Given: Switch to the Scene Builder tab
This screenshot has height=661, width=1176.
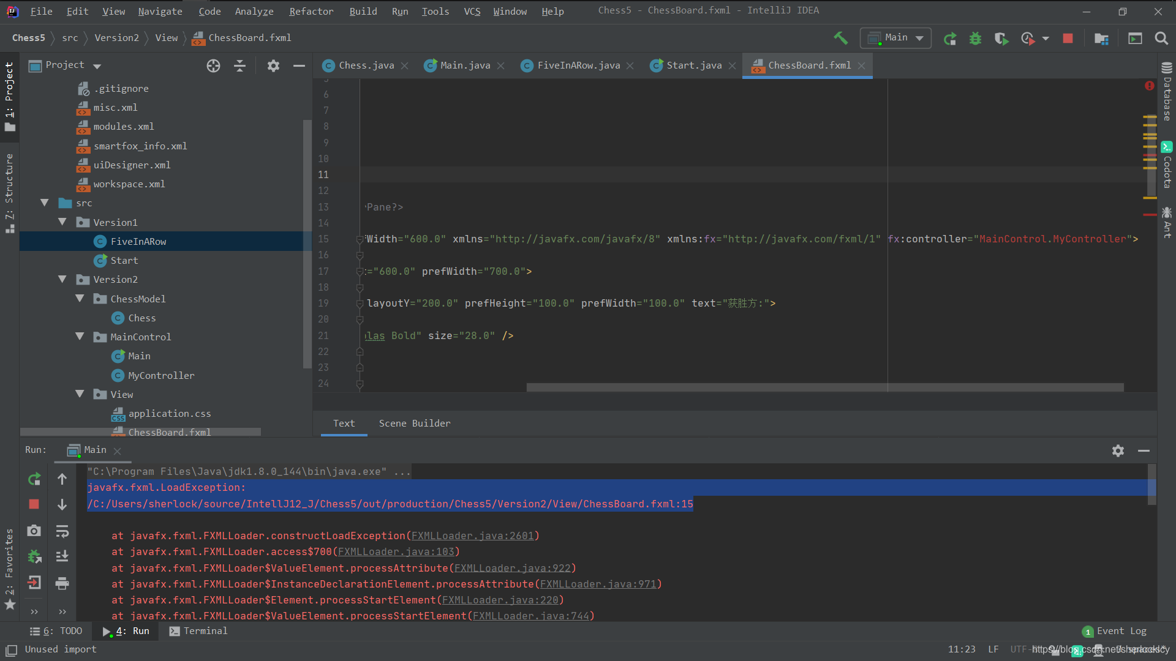Looking at the screenshot, I should (414, 423).
